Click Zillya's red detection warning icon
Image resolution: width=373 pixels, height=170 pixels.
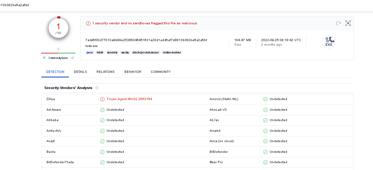(x=102, y=99)
